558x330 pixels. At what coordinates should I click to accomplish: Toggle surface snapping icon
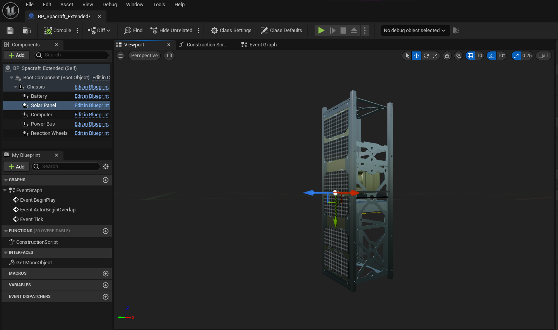pos(459,56)
